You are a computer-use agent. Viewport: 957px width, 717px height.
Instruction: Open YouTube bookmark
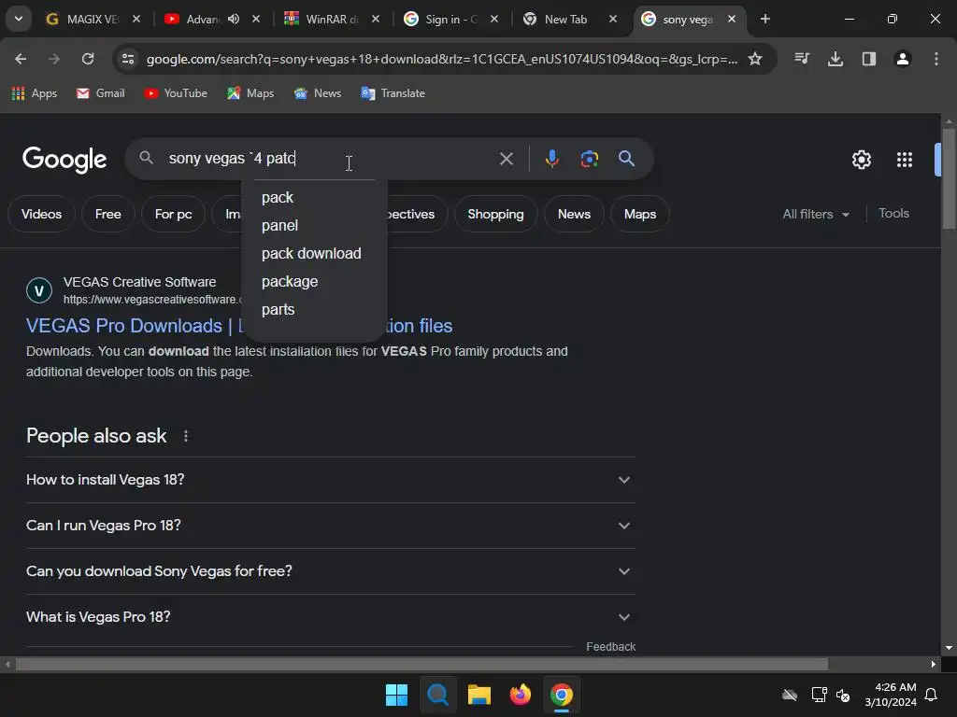176,93
